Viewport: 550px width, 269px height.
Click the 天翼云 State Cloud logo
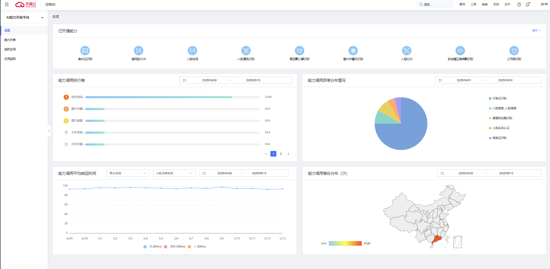26,4
